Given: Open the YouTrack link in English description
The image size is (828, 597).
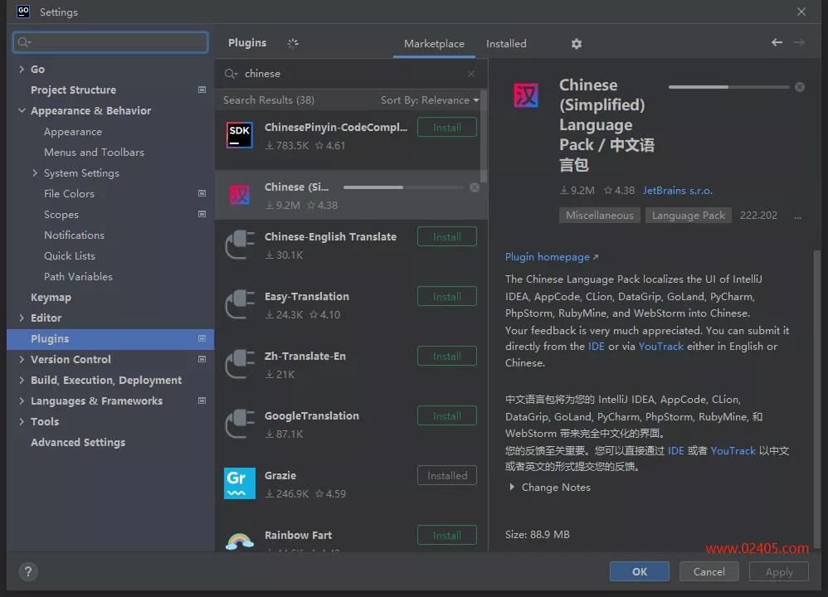Looking at the screenshot, I should [x=660, y=347].
